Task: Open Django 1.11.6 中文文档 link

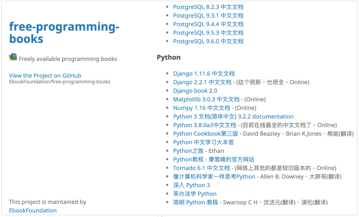Action: coord(204,74)
